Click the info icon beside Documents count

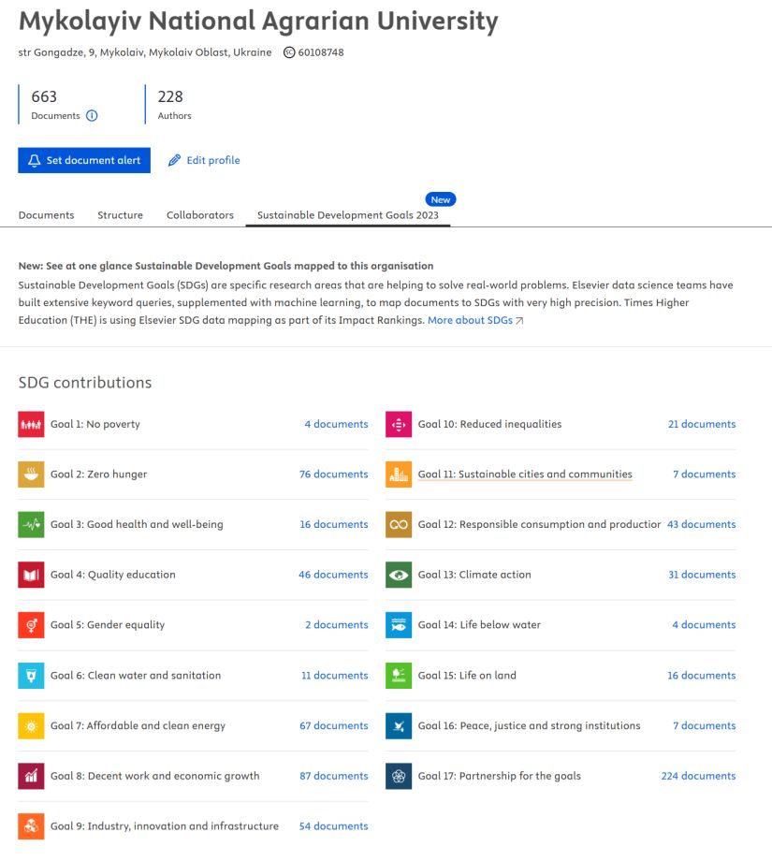click(93, 115)
